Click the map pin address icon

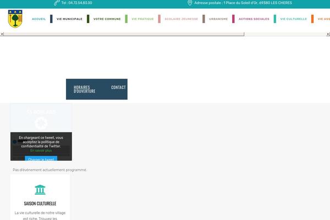click(190, 3)
